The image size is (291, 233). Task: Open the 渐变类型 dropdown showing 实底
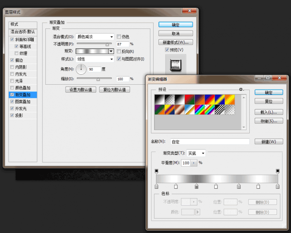click(x=196, y=153)
